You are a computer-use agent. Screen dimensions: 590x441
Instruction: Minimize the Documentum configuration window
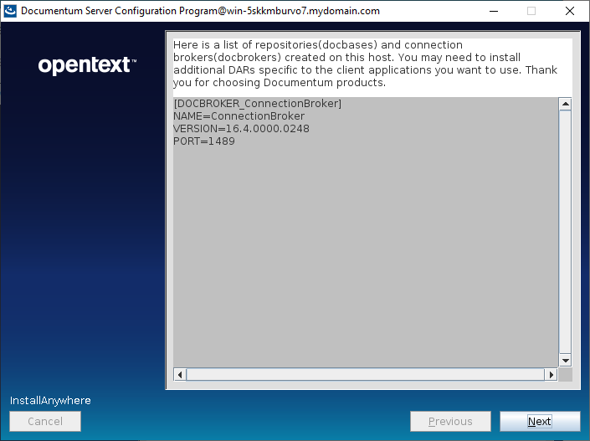494,11
